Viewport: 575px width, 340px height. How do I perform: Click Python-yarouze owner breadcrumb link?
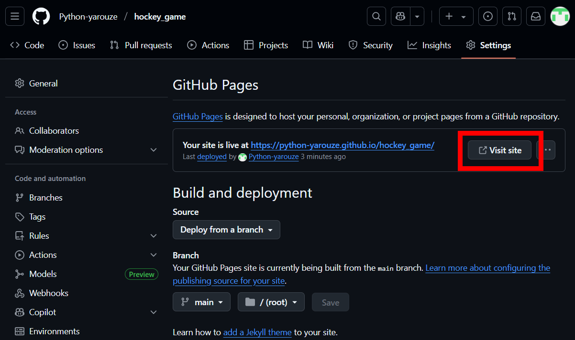point(88,17)
